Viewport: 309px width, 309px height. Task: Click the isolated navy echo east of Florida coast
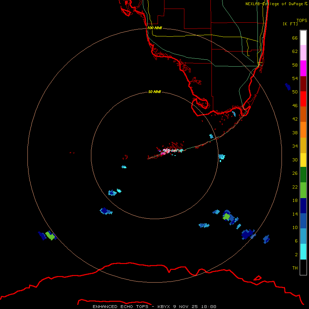(288, 87)
